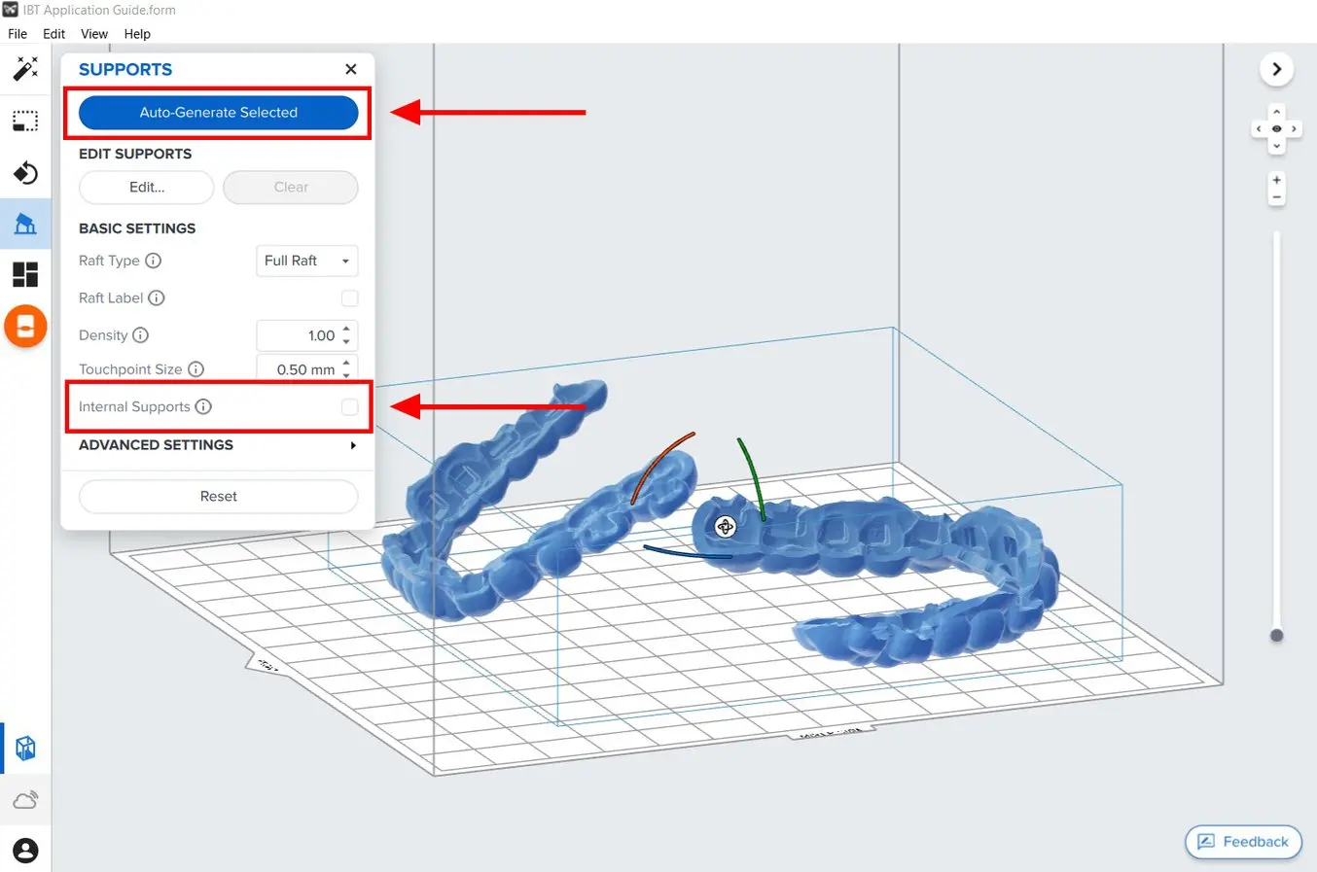Click the layer slider handle on right
This screenshot has width=1317, height=872.
[1276, 636]
